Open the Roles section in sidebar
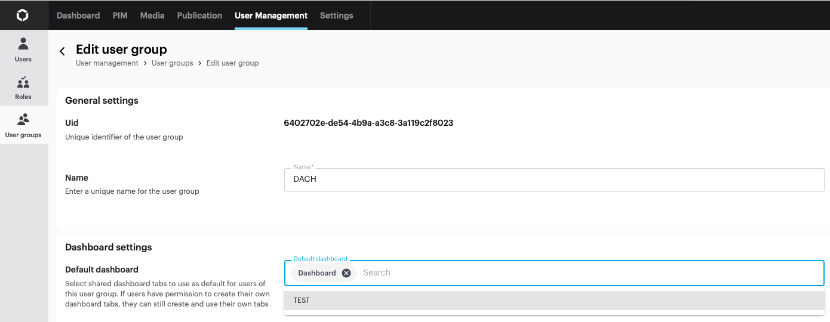The image size is (830, 322). 23,88
